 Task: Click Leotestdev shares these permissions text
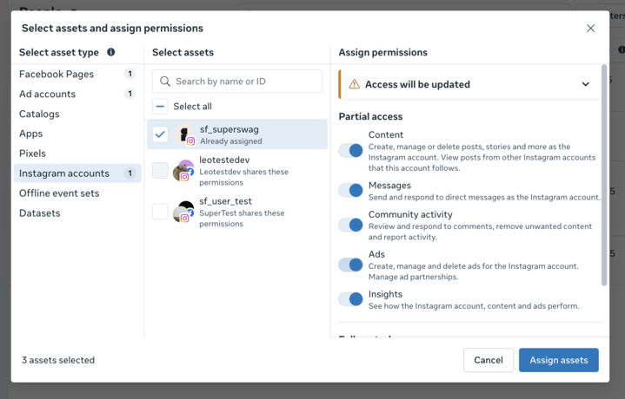(243, 177)
